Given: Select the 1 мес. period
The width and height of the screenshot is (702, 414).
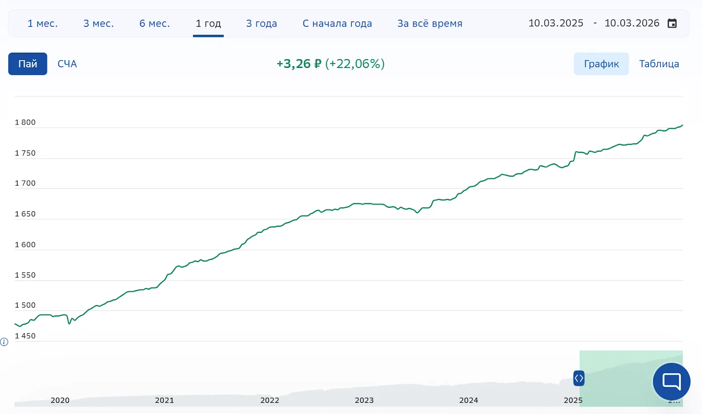Looking at the screenshot, I should coord(43,23).
